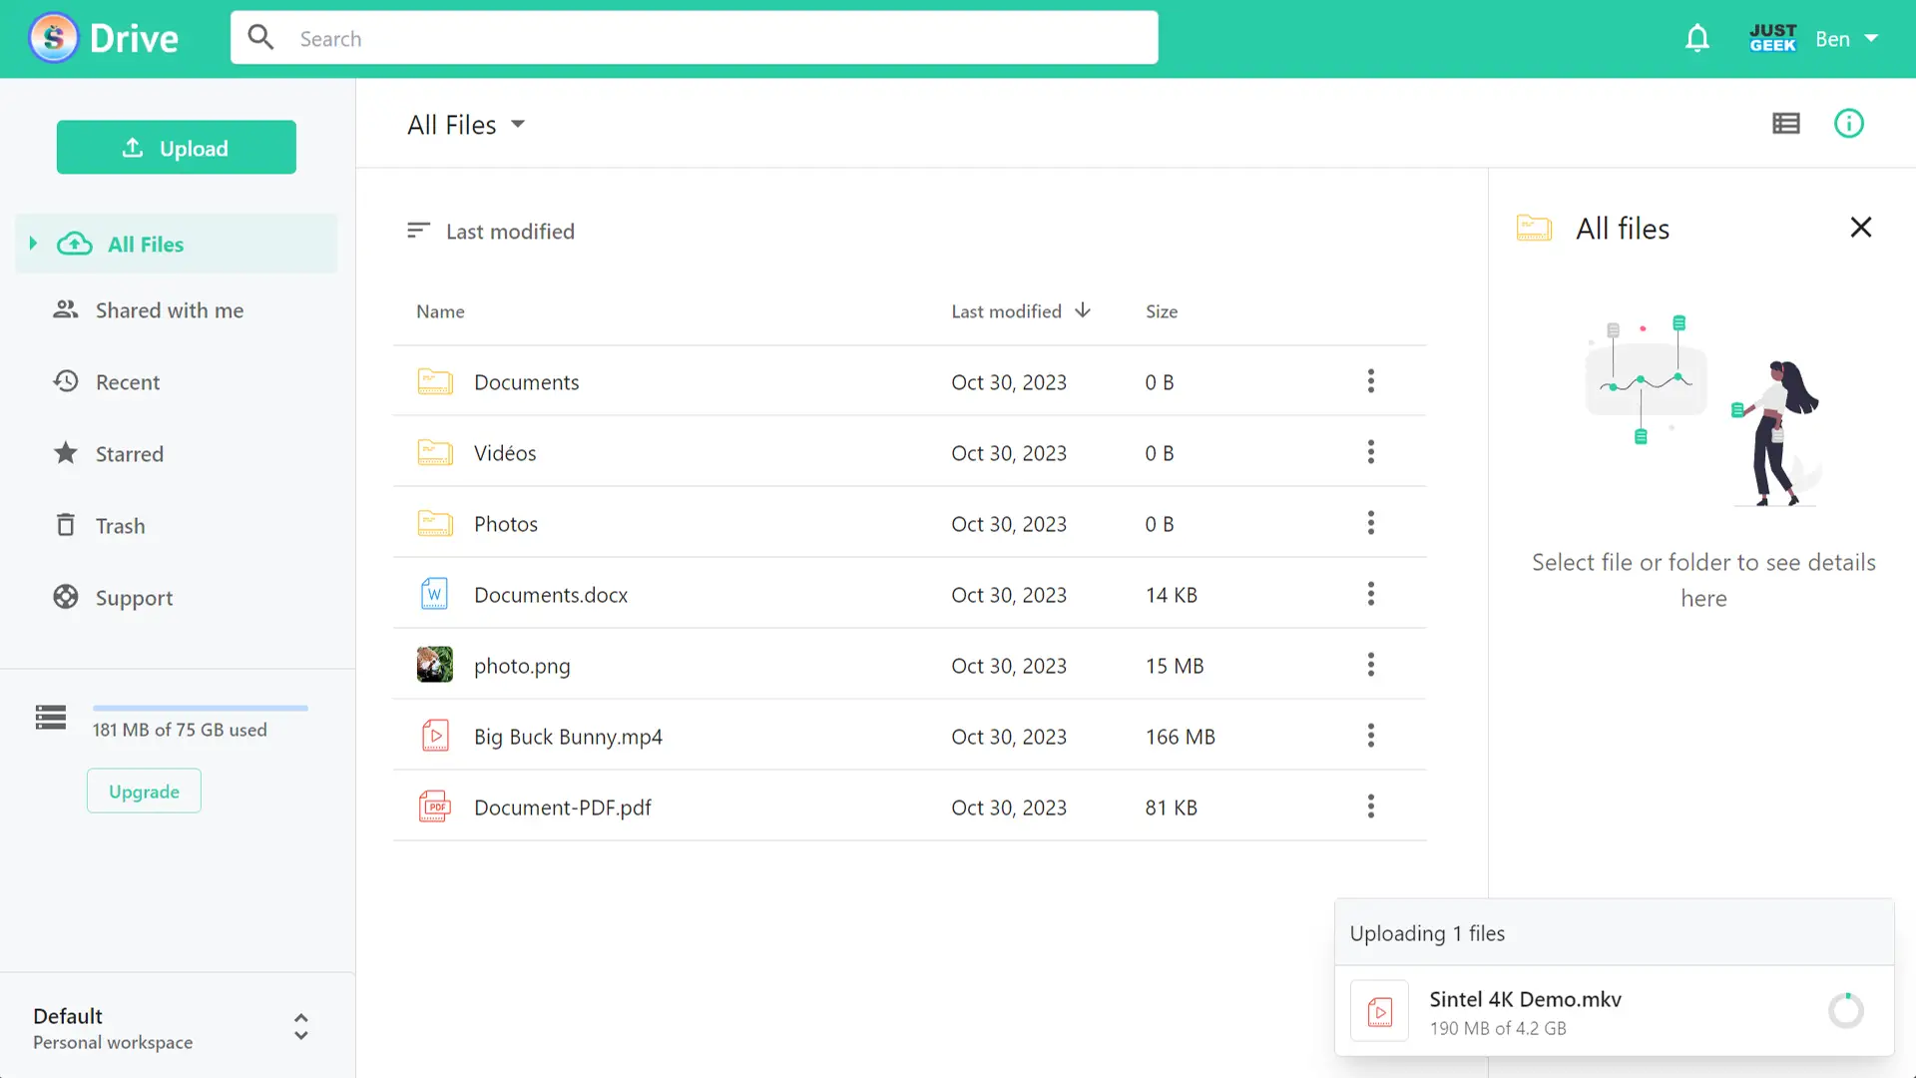Open the Vidéos folder name

tap(505, 453)
